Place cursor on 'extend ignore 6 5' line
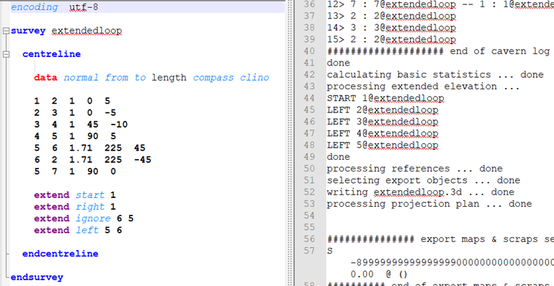This screenshot has width=554, height=286. point(84,219)
